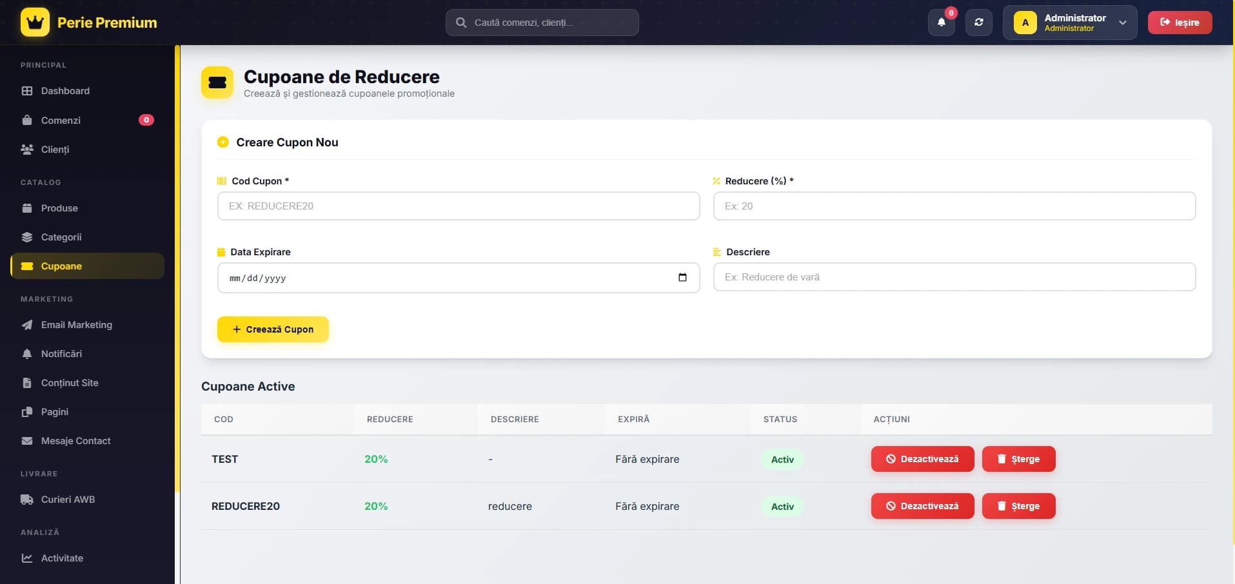Deactivate the REDUCERE20 coupon
Viewport: 1235px width, 584px height.
(x=922, y=506)
